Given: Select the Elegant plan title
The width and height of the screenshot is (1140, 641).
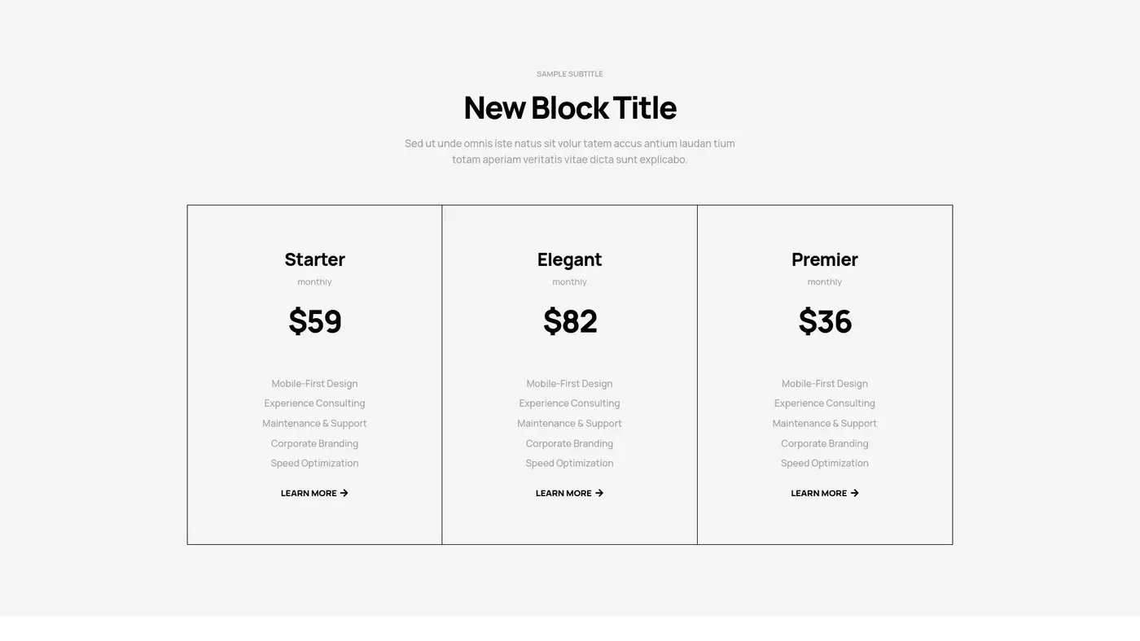Looking at the screenshot, I should pyautogui.click(x=569, y=259).
